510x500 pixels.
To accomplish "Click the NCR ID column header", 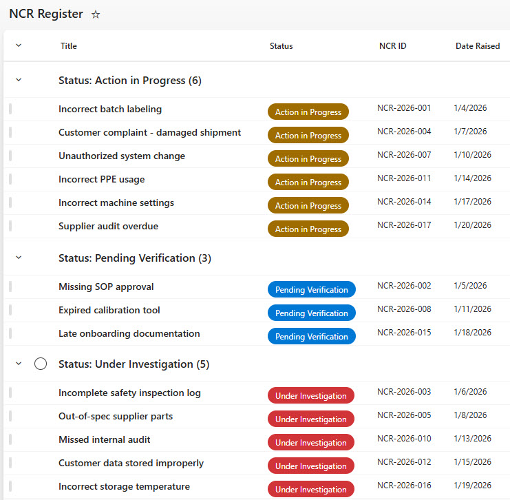I will tap(392, 46).
